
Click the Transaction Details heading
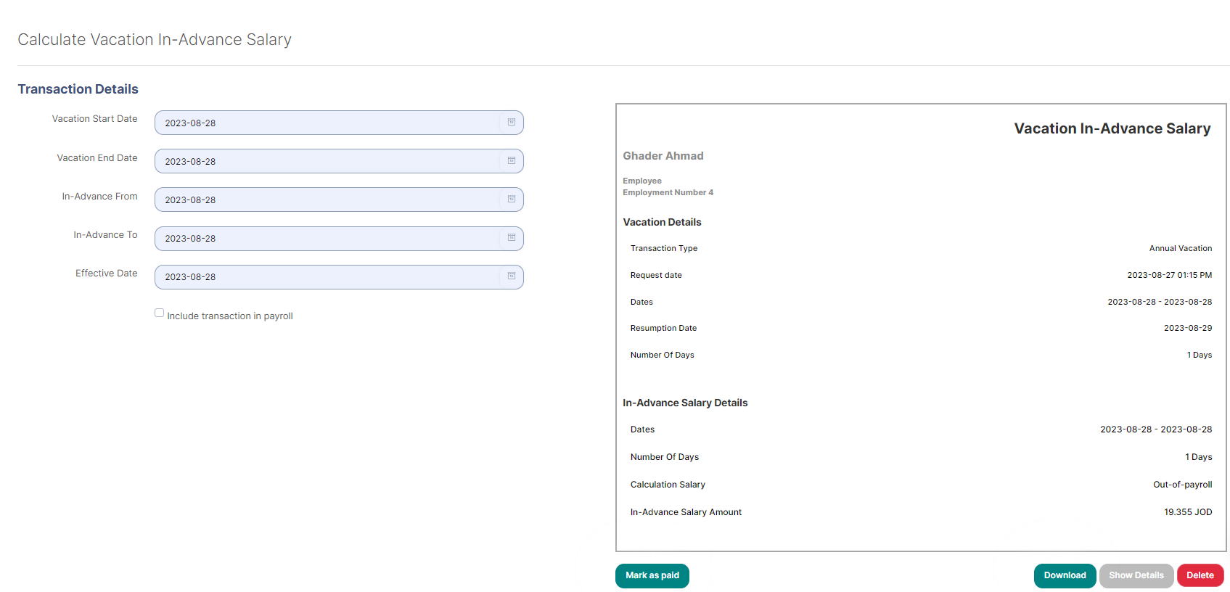[78, 89]
